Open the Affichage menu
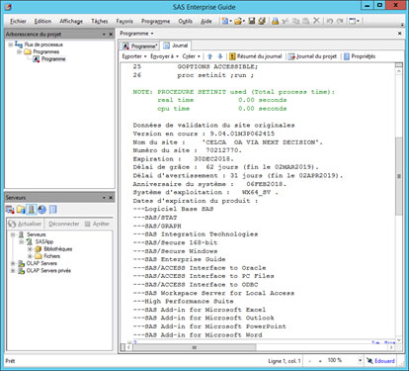 tap(71, 21)
